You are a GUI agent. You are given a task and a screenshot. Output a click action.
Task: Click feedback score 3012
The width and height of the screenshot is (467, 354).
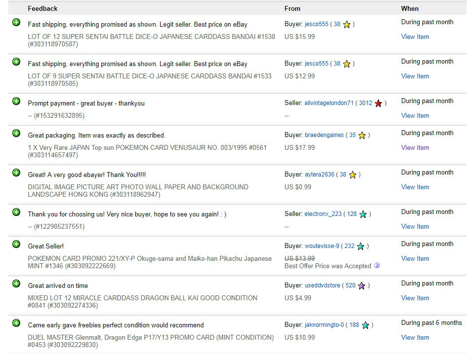(x=366, y=103)
